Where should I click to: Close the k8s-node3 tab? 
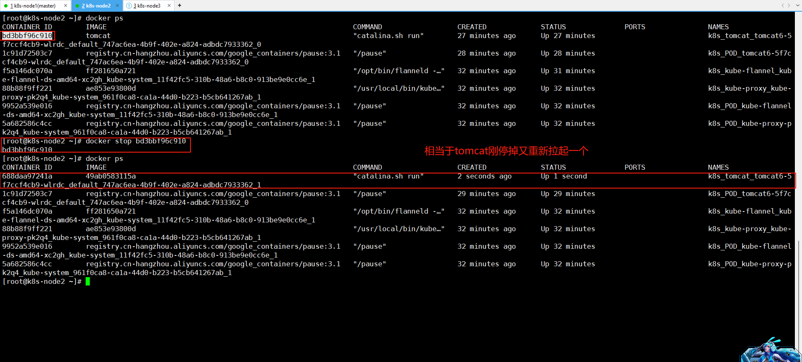tap(169, 5)
